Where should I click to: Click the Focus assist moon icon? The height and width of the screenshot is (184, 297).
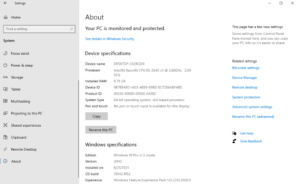5,53
